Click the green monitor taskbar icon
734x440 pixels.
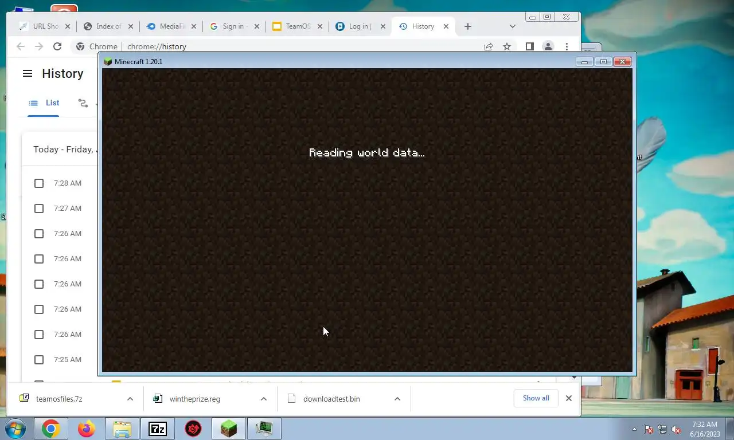pyautogui.click(x=264, y=429)
